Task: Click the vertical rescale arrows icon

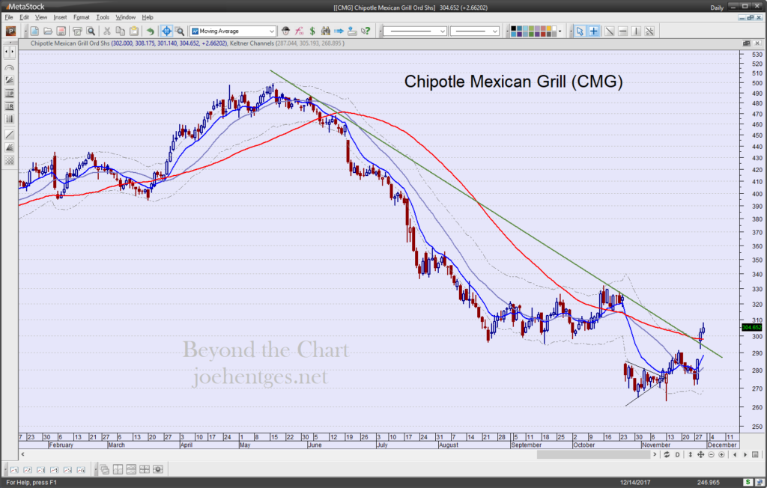Action: pyautogui.click(x=690, y=455)
